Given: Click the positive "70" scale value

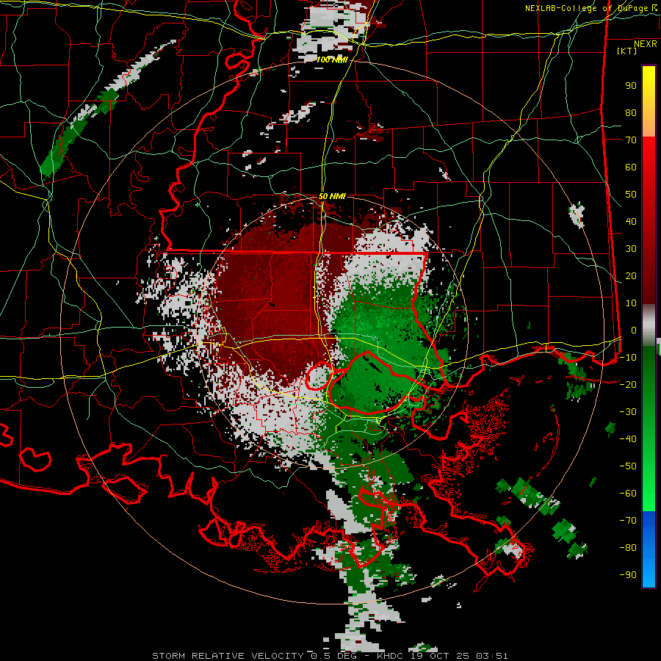Looking at the screenshot, I should click(x=631, y=140).
